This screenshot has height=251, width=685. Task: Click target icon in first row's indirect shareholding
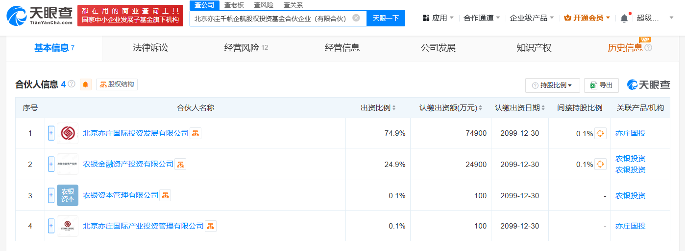[x=600, y=133]
